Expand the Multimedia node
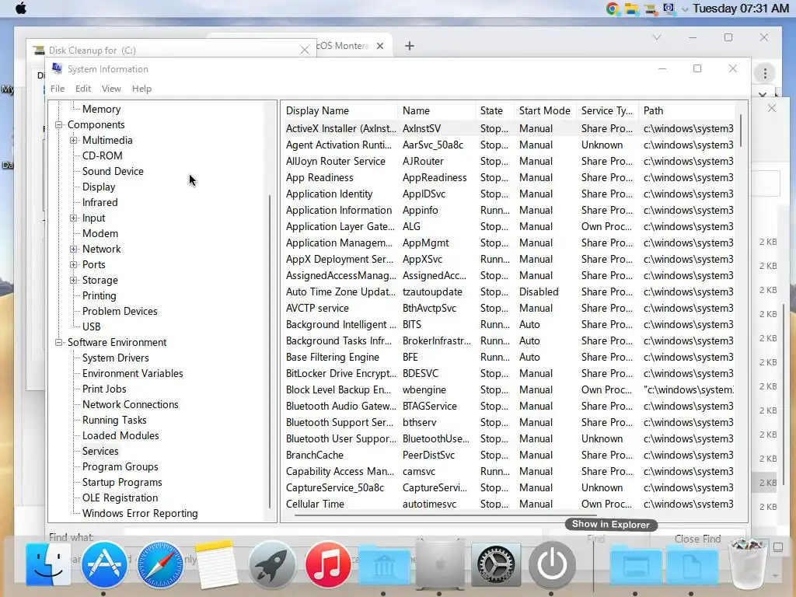This screenshot has height=597, width=796. 74,140
